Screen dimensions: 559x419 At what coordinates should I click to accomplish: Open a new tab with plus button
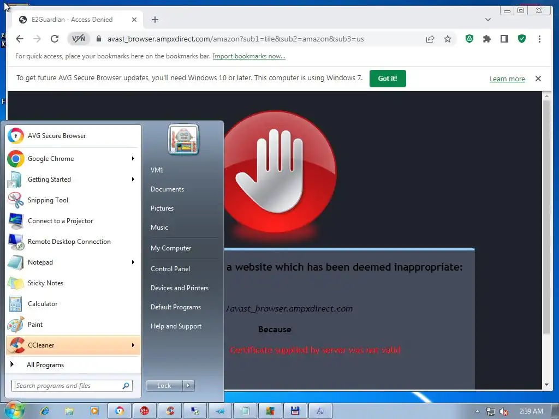pos(154,20)
